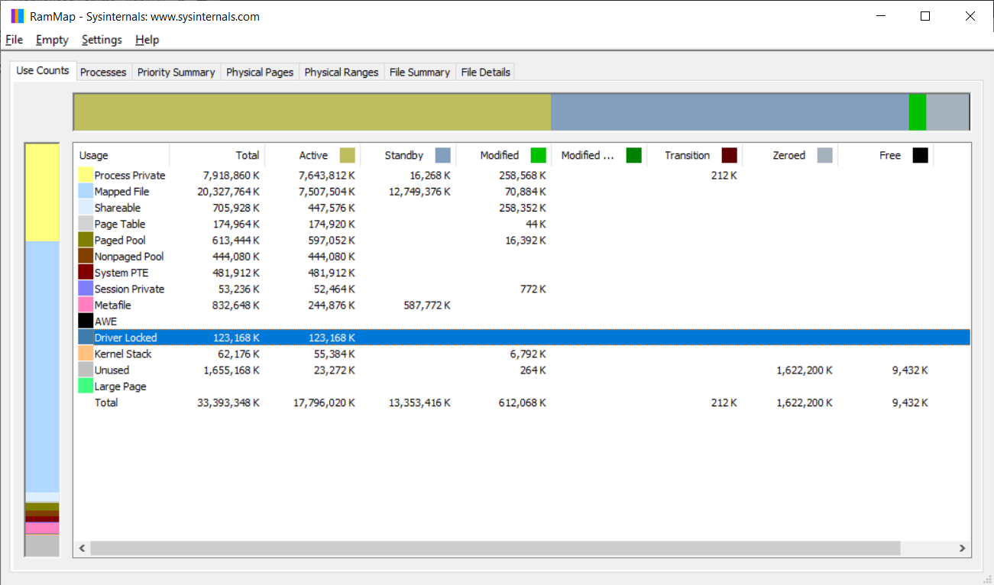Click the RamMap application icon in title bar
994x585 pixels.
pos(18,16)
